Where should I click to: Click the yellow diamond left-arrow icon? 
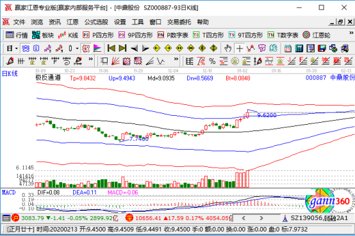[156, 49]
